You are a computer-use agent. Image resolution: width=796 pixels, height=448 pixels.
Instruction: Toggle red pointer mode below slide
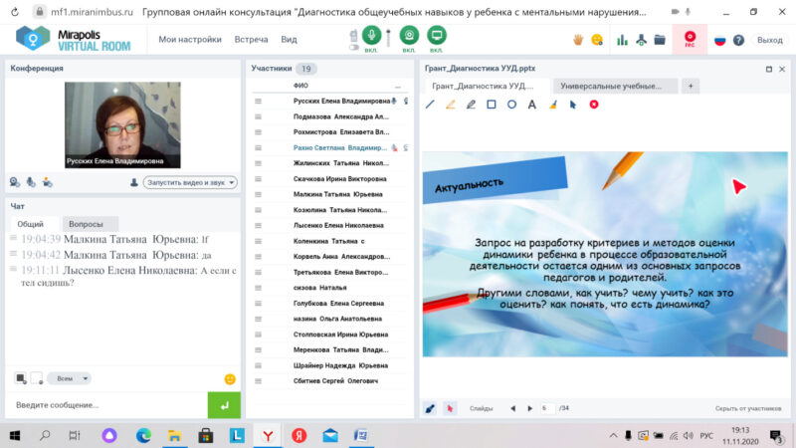450,408
